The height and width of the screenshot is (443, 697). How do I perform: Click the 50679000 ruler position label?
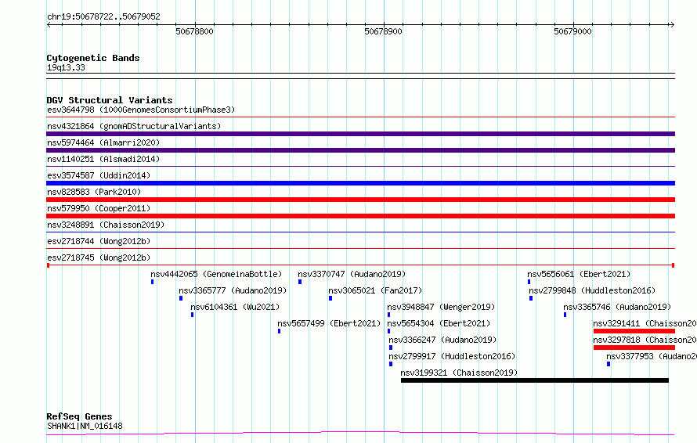[x=572, y=31]
